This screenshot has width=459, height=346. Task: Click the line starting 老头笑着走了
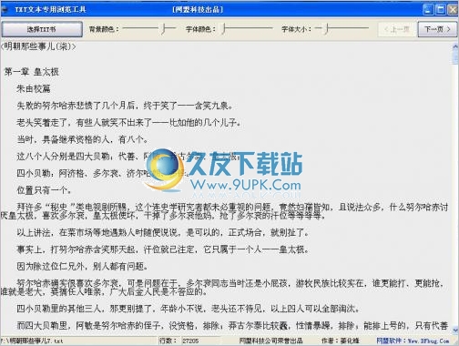(x=128, y=123)
